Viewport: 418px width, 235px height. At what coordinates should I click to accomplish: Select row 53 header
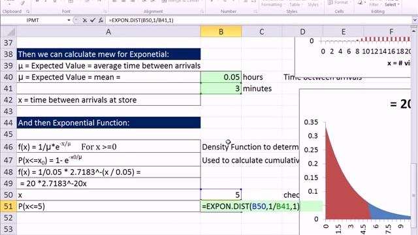click(x=8, y=229)
